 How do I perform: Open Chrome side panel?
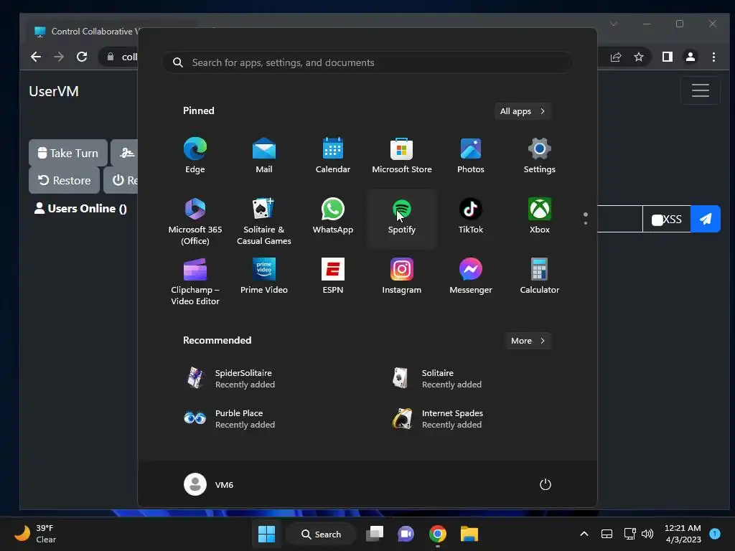coord(667,57)
